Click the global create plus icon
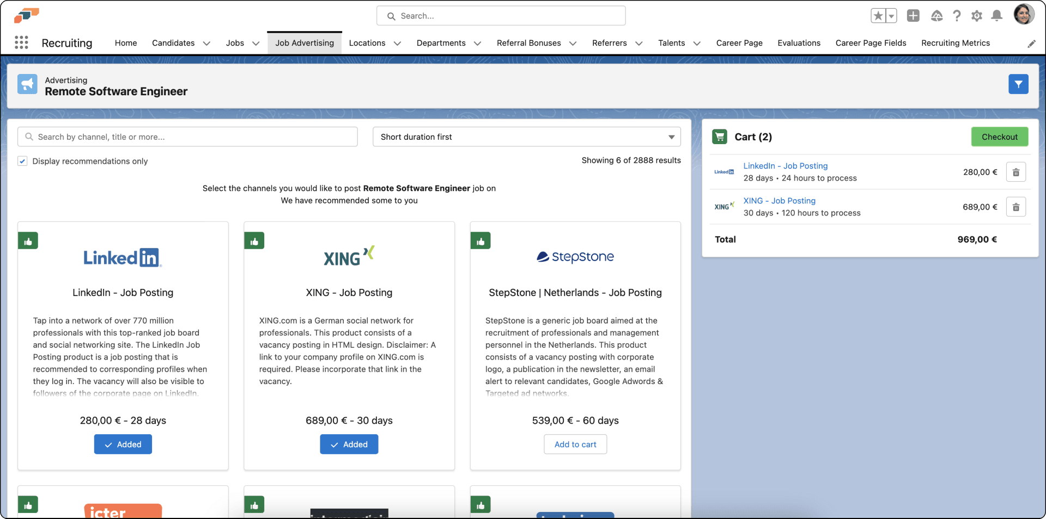Viewport: 1046px width, 519px height. [913, 16]
